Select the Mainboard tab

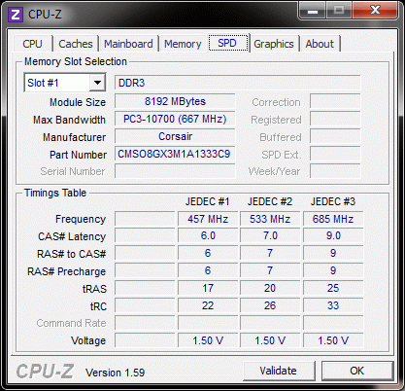click(128, 44)
